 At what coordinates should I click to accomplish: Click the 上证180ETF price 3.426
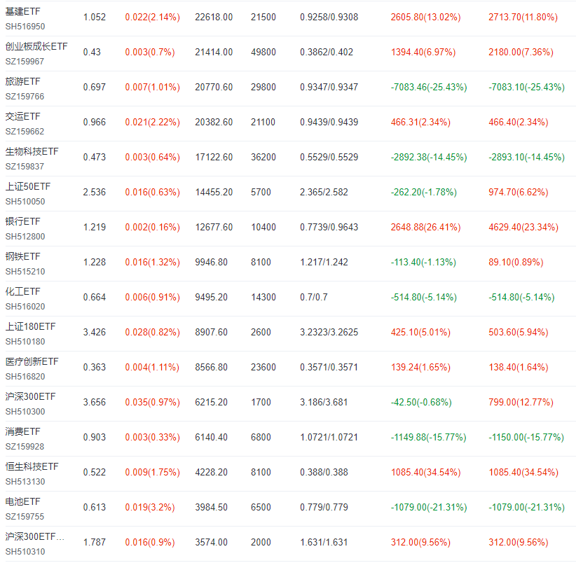(x=95, y=332)
